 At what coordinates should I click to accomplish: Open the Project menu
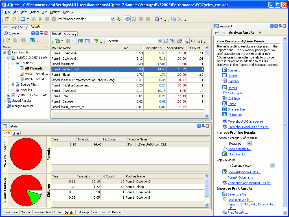point(34,12)
